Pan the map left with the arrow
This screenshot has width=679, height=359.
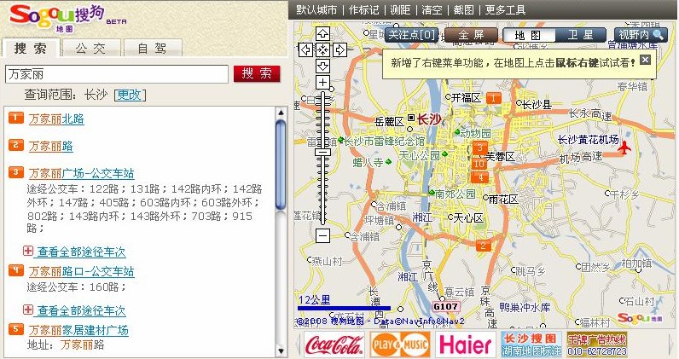pyautogui.click(x=306, y=49)
